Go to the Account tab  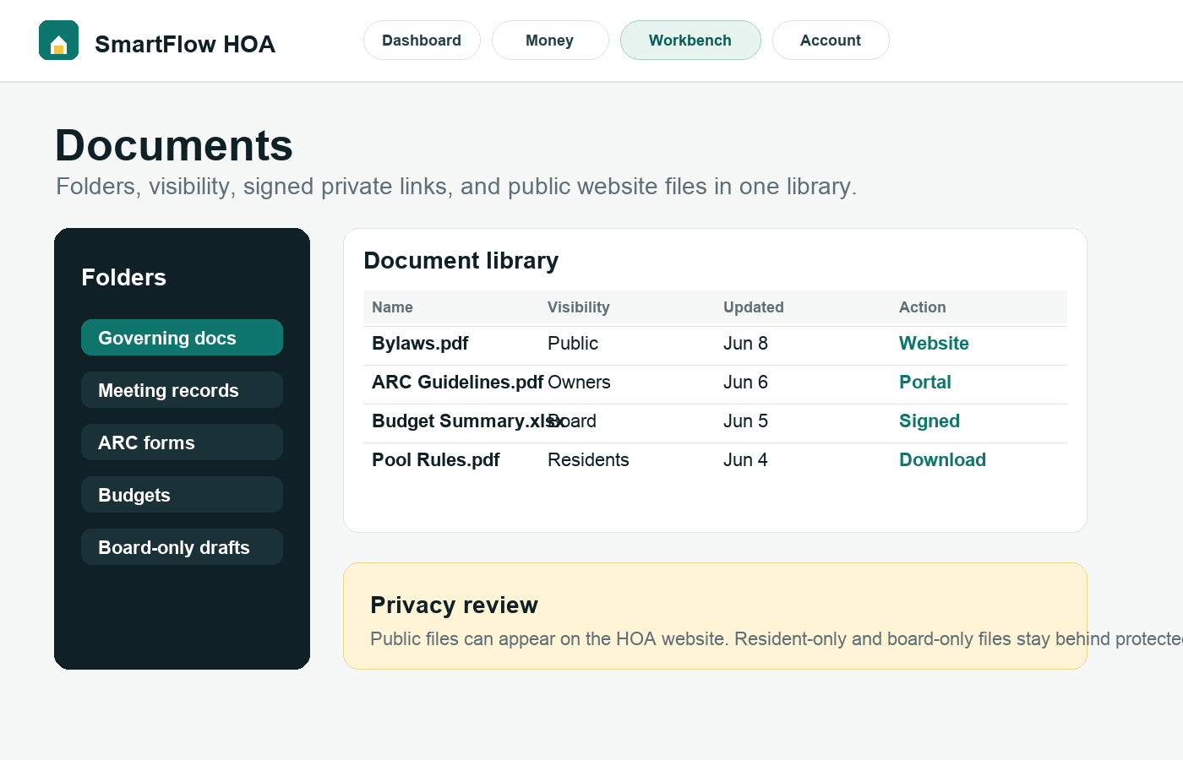[x=831, y=41]
